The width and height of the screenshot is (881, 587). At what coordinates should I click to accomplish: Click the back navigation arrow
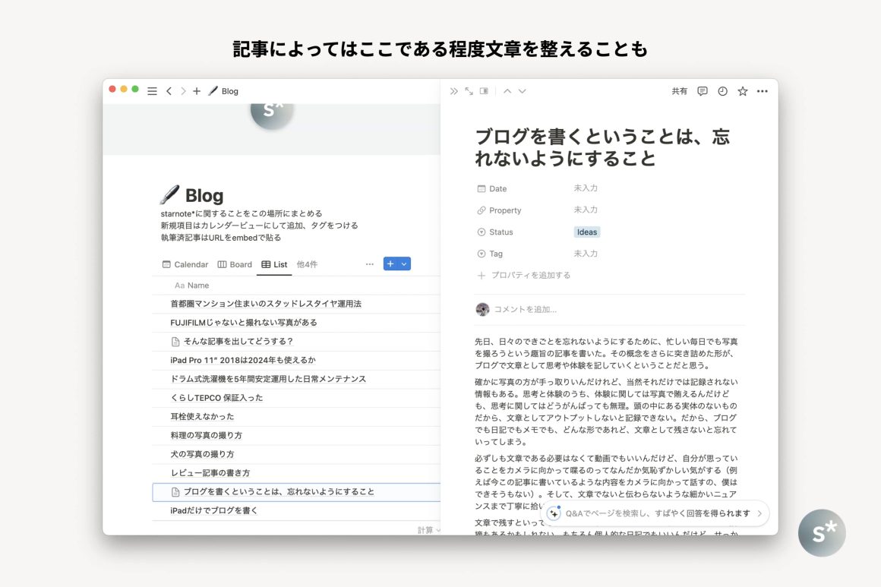169,91
